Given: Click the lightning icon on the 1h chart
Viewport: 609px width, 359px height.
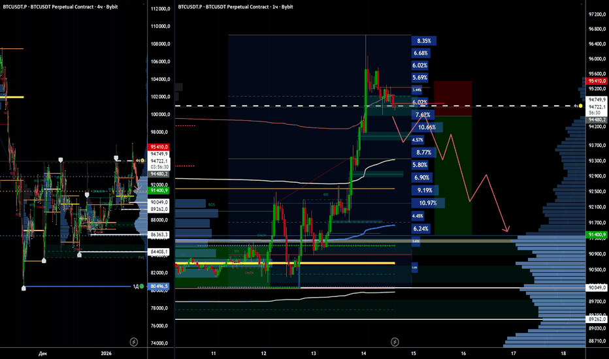Looking at the screenshot, I should point(395,341).
